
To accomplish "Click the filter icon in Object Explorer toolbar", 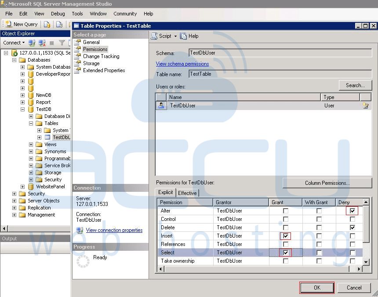I will (x=62, y=42).
